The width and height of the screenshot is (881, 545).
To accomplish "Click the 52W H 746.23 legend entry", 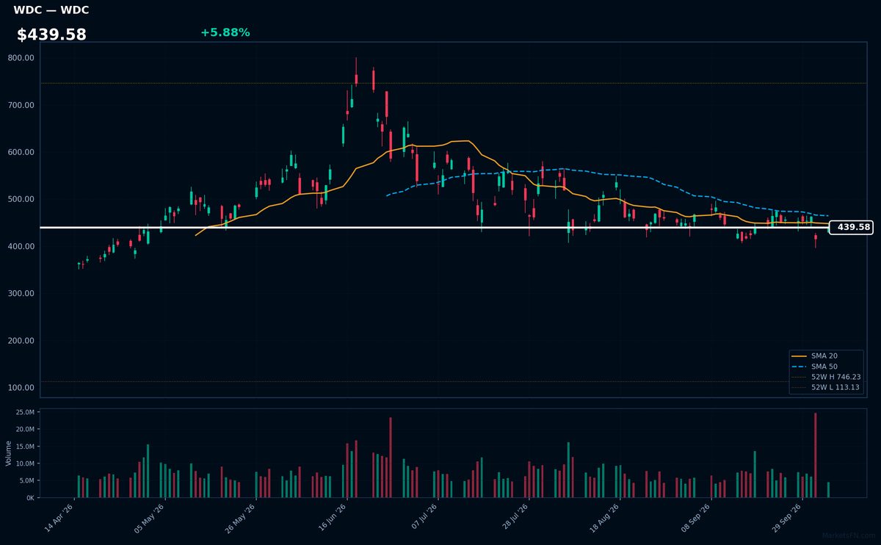I will tap(825, 377).
